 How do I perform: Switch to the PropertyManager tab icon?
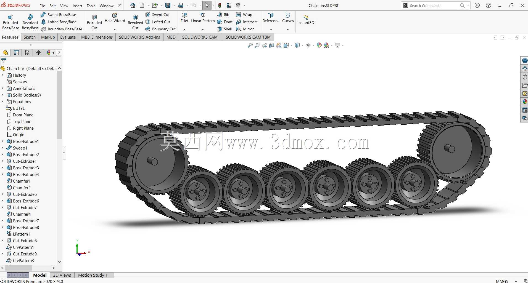click(x=16, y=53)
